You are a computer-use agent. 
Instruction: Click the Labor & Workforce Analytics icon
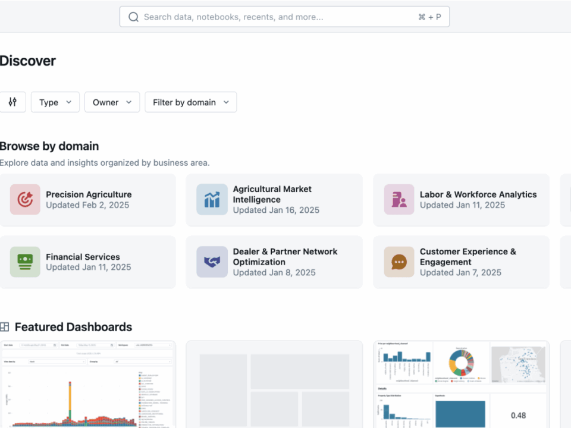(x=399, y=200)
